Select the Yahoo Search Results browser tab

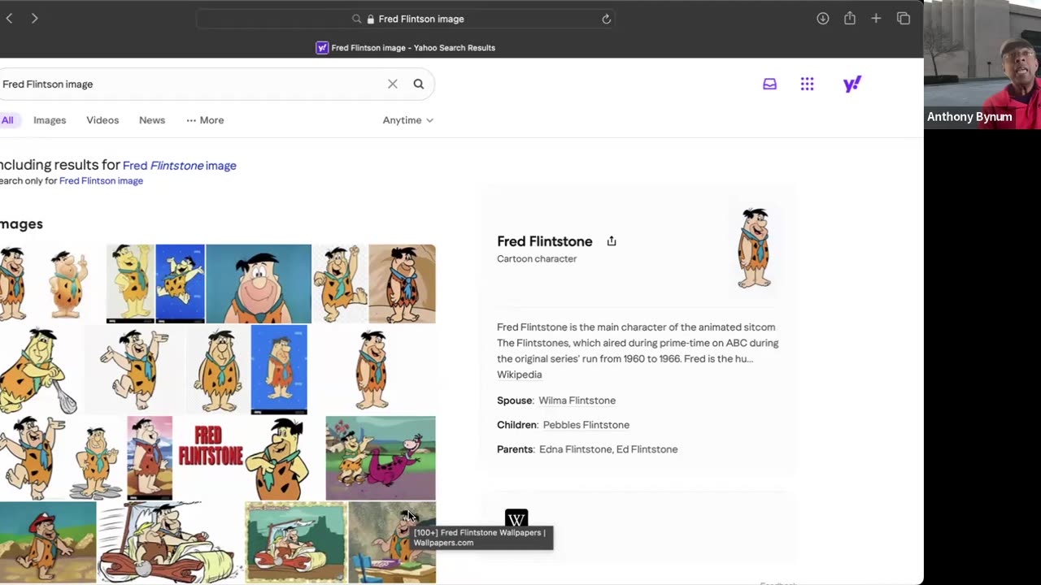[405, 48]
